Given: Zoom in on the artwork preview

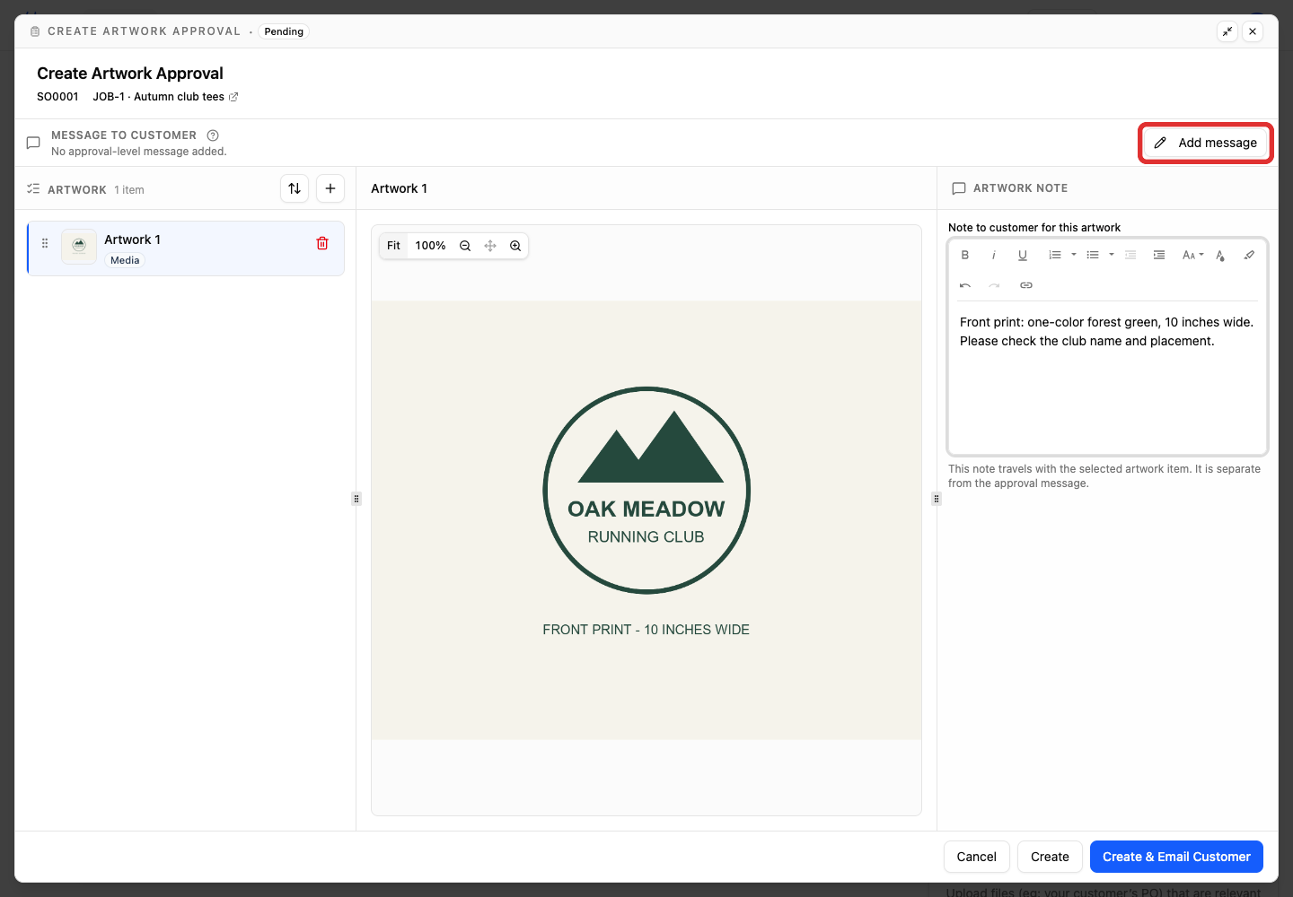Looking at the screenshot, I should point(515,246).
